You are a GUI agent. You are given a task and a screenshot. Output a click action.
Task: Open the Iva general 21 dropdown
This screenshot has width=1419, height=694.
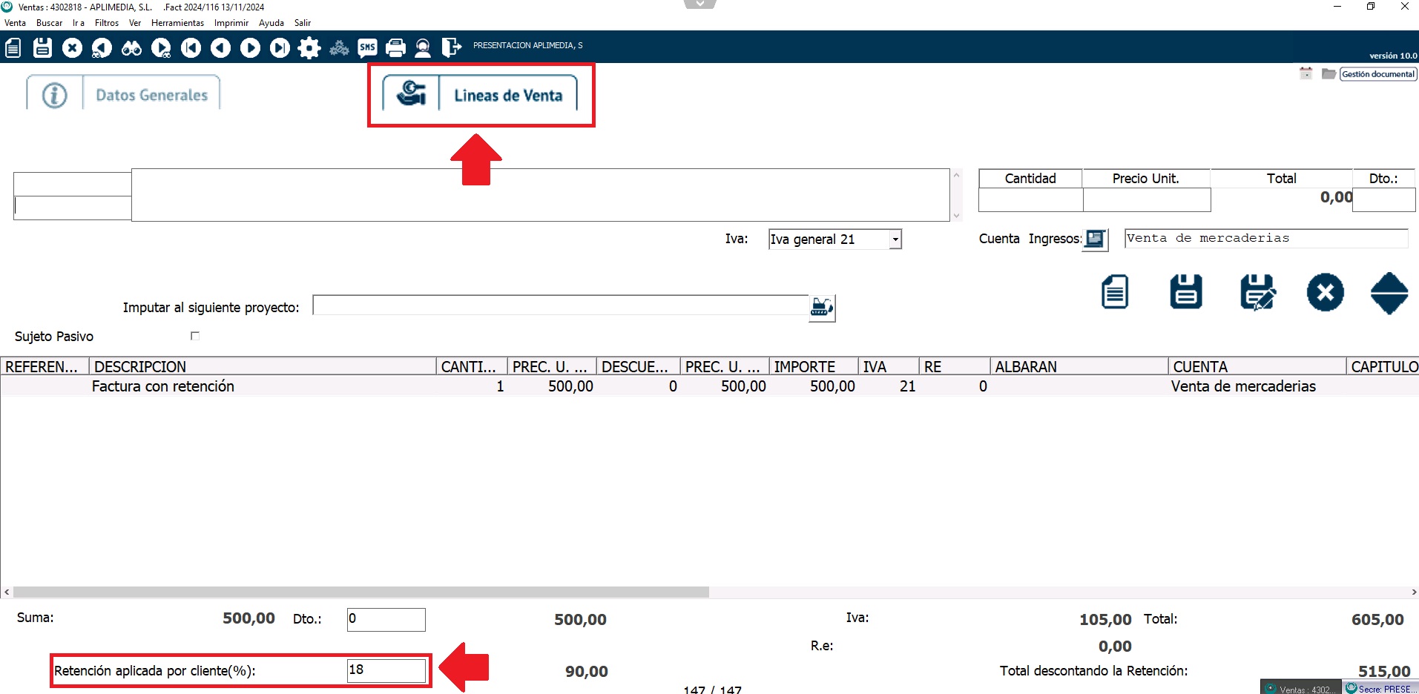click(895, 239)
